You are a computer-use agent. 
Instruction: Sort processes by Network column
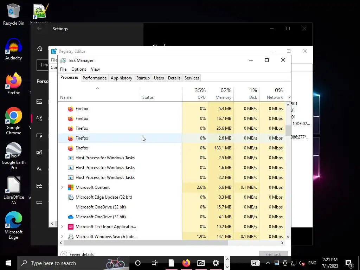click(272, 94)
